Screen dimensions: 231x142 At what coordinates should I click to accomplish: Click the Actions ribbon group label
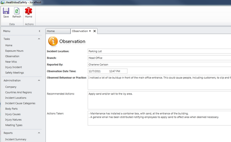pos(29,24)
